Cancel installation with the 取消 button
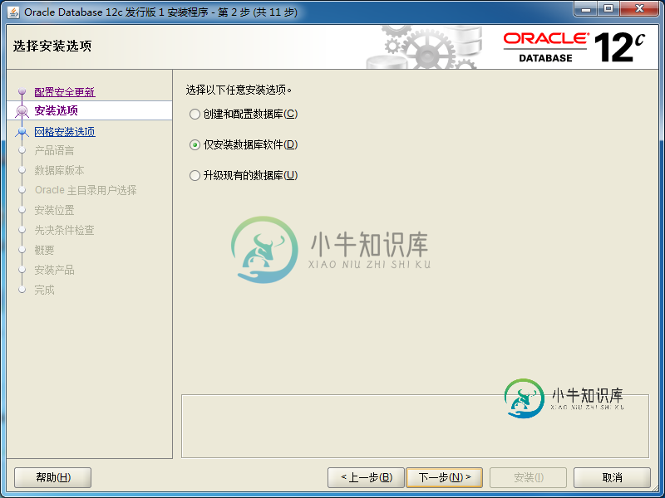665x498 pixels. [x=612, y=478]
